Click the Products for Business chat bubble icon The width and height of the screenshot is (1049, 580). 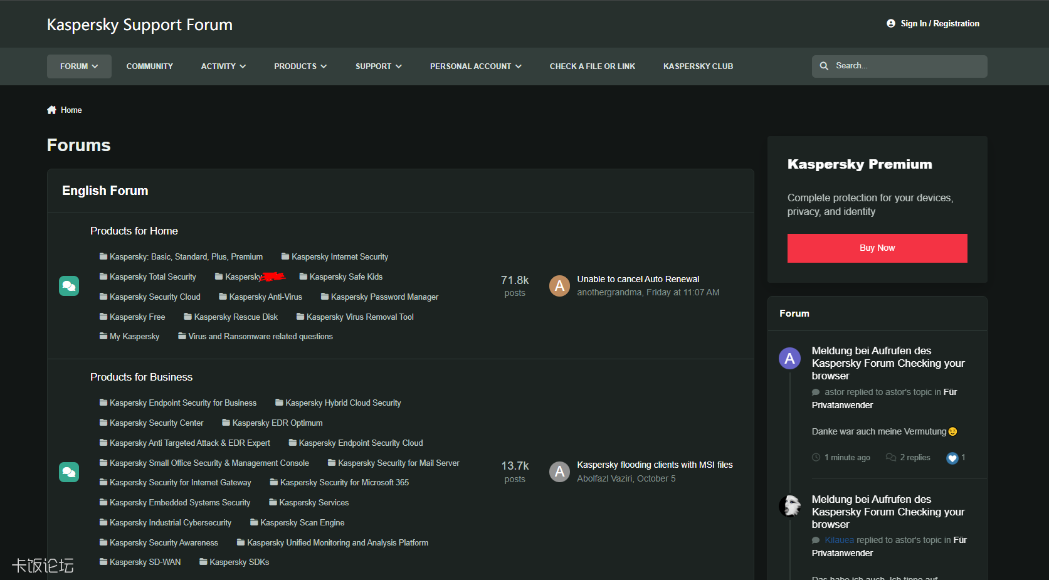(69, 472)
